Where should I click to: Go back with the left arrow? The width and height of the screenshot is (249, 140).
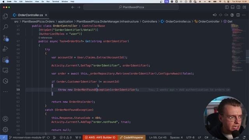click(73, 7)
